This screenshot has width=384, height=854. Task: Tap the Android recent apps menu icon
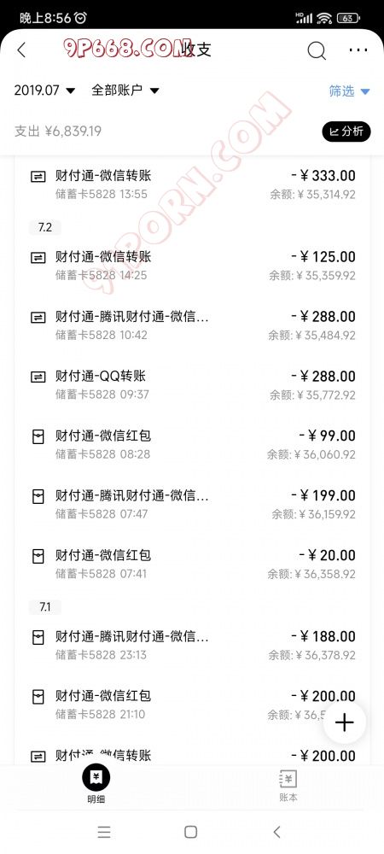pos(104,832)
